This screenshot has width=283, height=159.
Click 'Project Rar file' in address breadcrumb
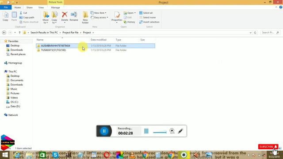(70, 33)
